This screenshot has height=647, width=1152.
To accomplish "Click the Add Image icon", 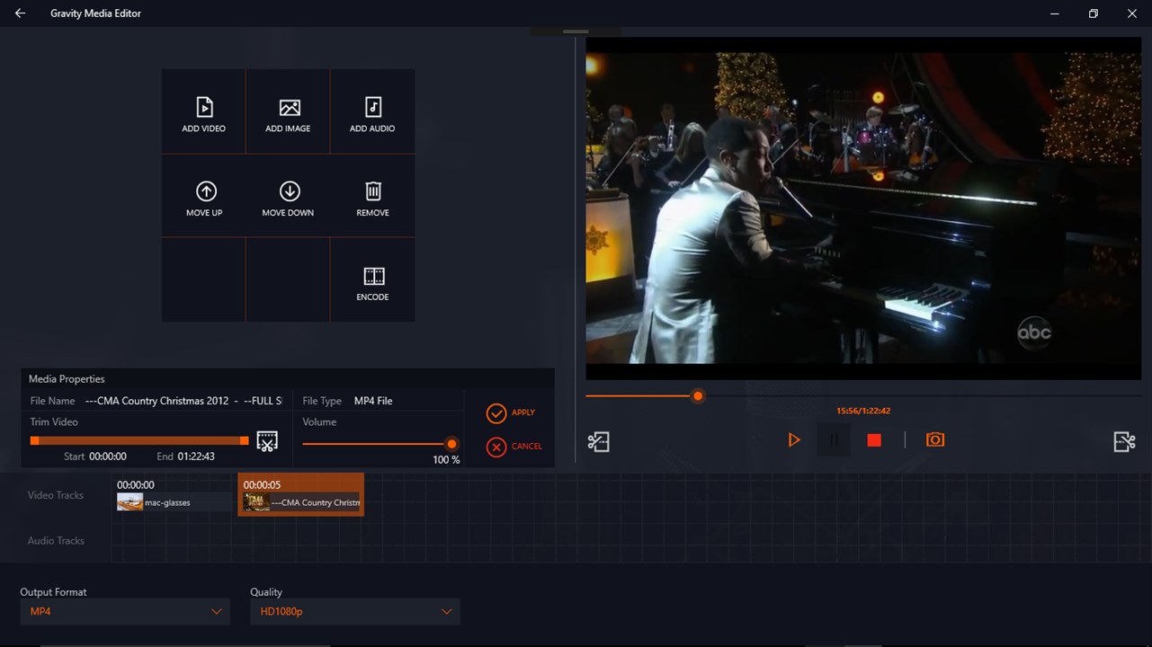I will pyautogui.click(x=289, y=108).
